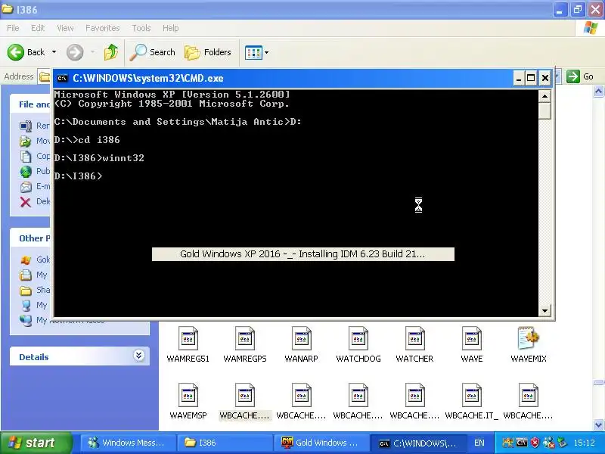Go up one folder level

point(111,52)
